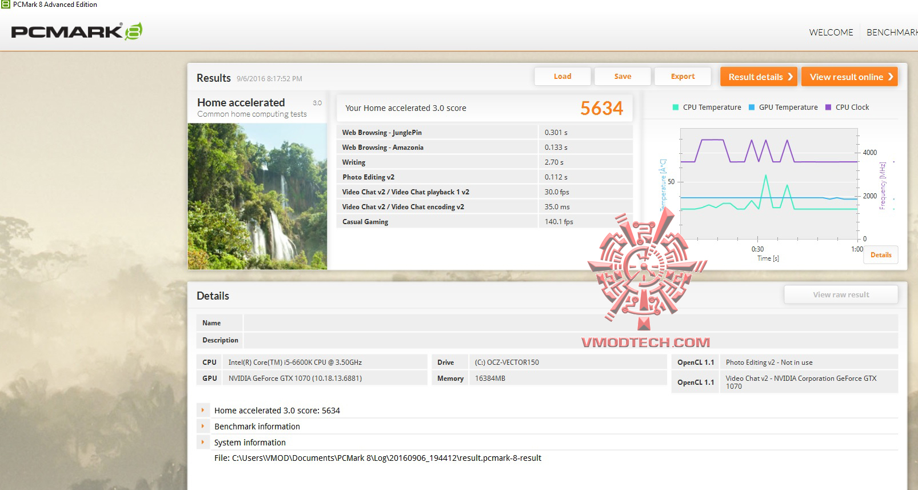This screenshot has height=490, width=918.
Task: Click the NVIDIA GeForce GTX 1070 GPU text
Action: pos(295,378)
